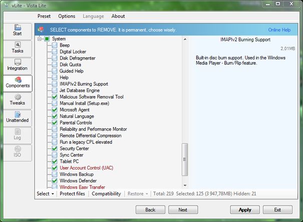Check the Help component checkbox
This screenshot has width=303, height=222.
(55, 77)
